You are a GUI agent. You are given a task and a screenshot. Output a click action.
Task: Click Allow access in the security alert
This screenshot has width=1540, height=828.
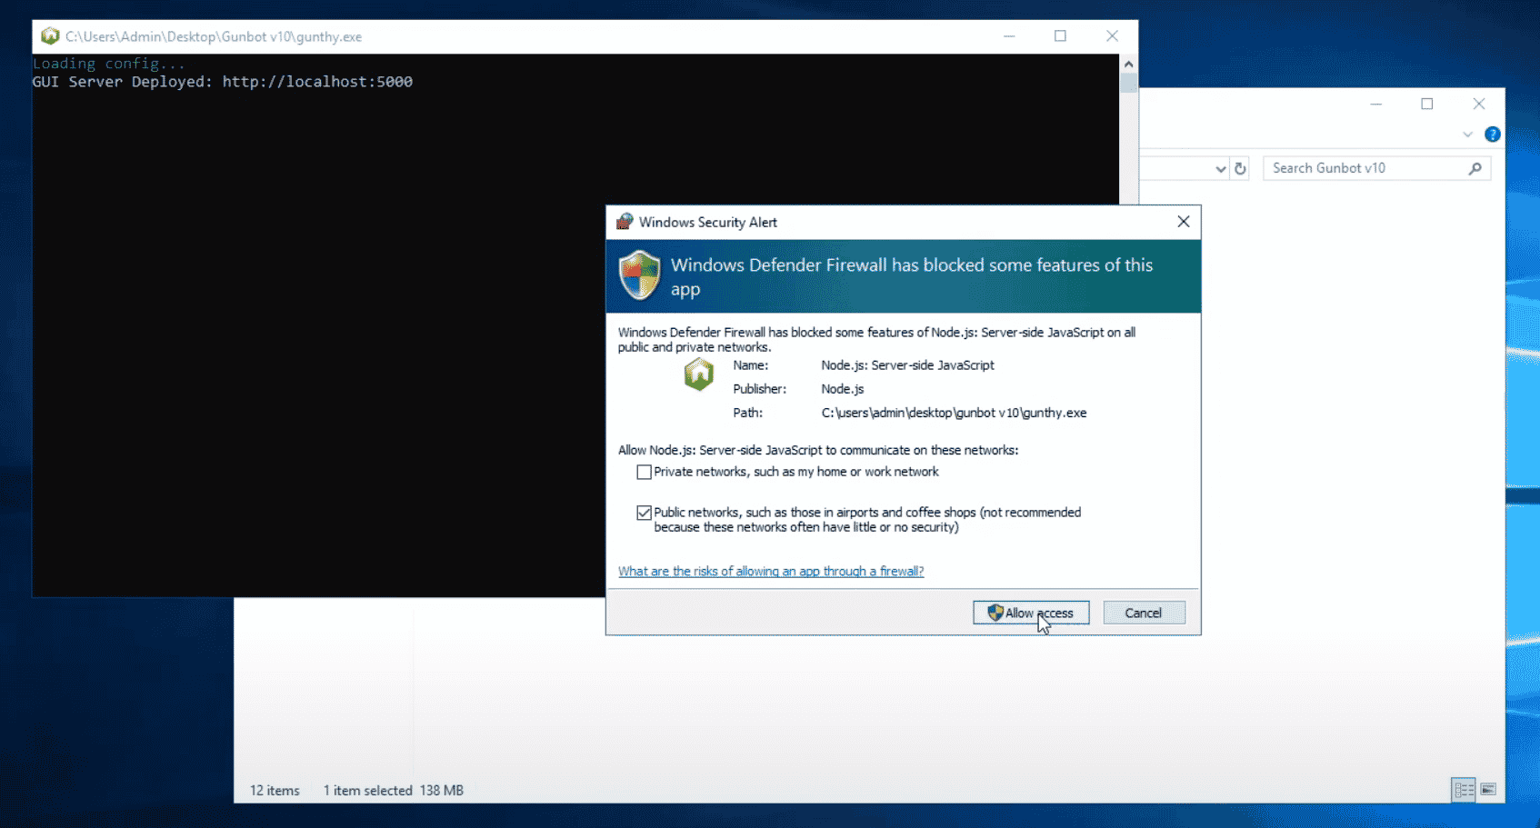[1031, 613]
